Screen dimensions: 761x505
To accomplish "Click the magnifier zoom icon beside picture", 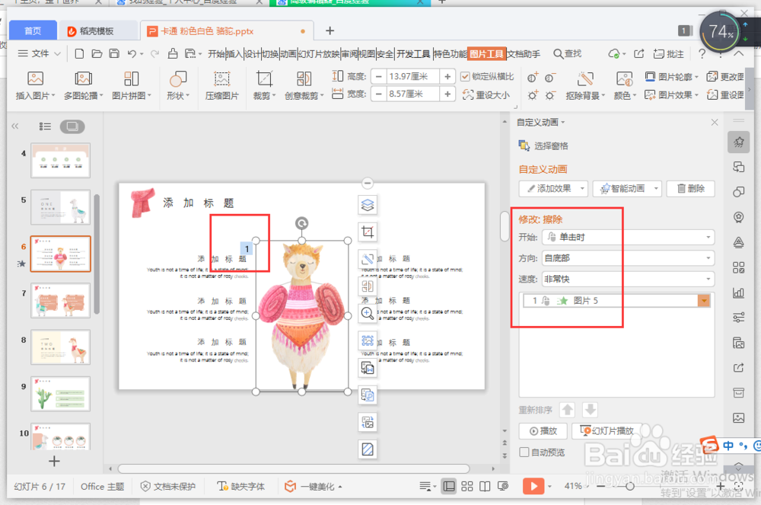I will 368,314.
